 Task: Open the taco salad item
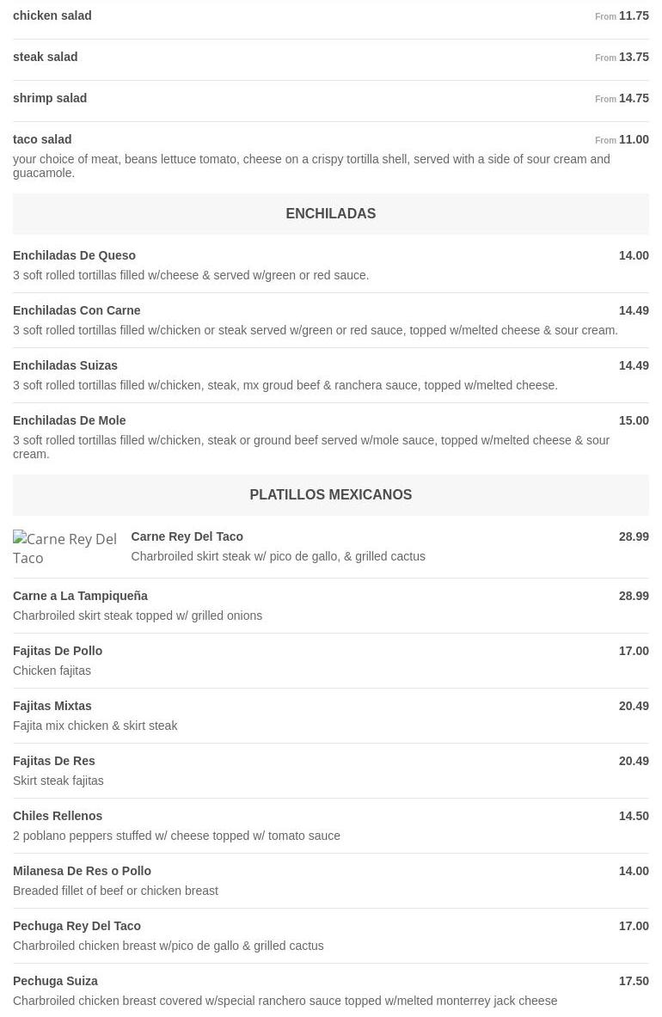[x=42, y=139]
